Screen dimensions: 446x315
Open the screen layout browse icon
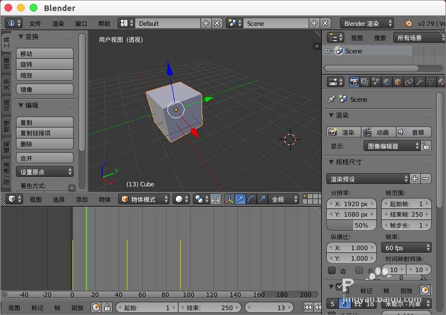coord(127,23)
